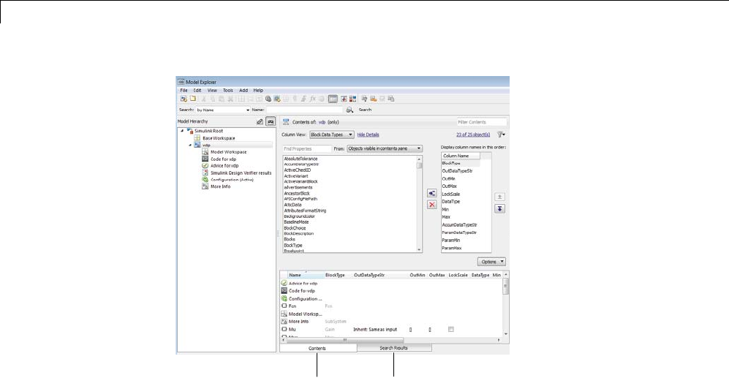This screenshot has width=729, height=378.
Task: Select BaselineMode in the properties list
Action: click(x=296, y=222)
